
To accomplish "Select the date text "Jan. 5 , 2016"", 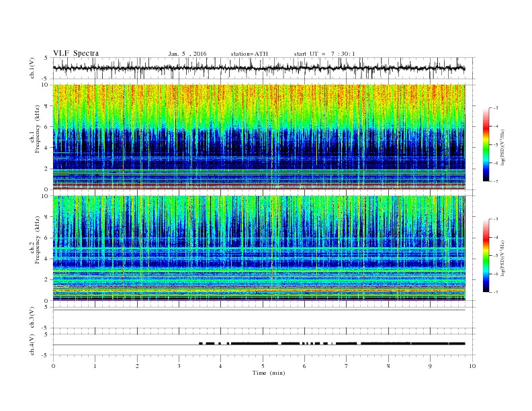I will tap(187, 54).
